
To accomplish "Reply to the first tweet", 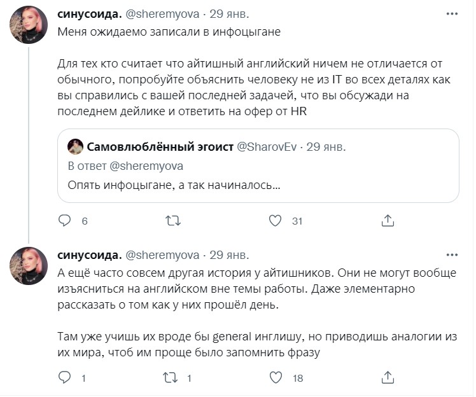I will pos(64,221).
